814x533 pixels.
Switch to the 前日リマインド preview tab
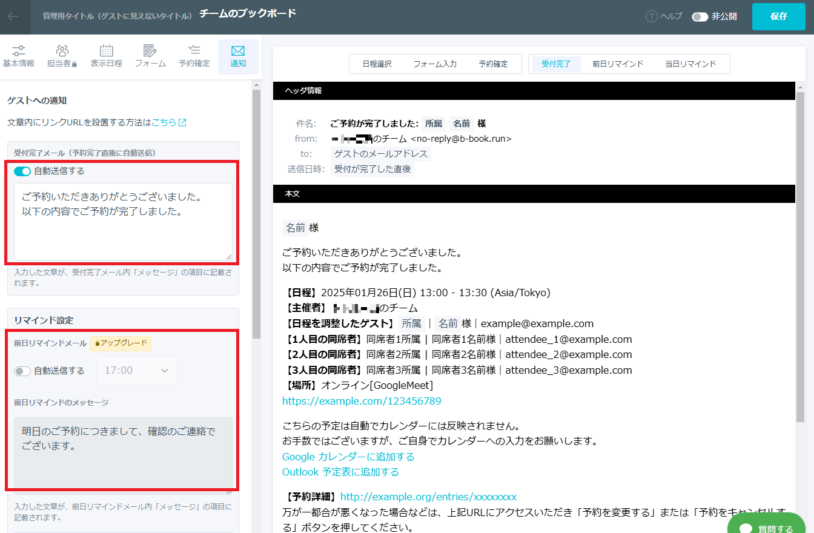(618, 63)
